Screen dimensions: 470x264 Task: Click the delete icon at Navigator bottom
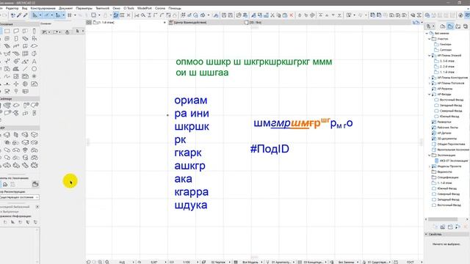(466, 227)
